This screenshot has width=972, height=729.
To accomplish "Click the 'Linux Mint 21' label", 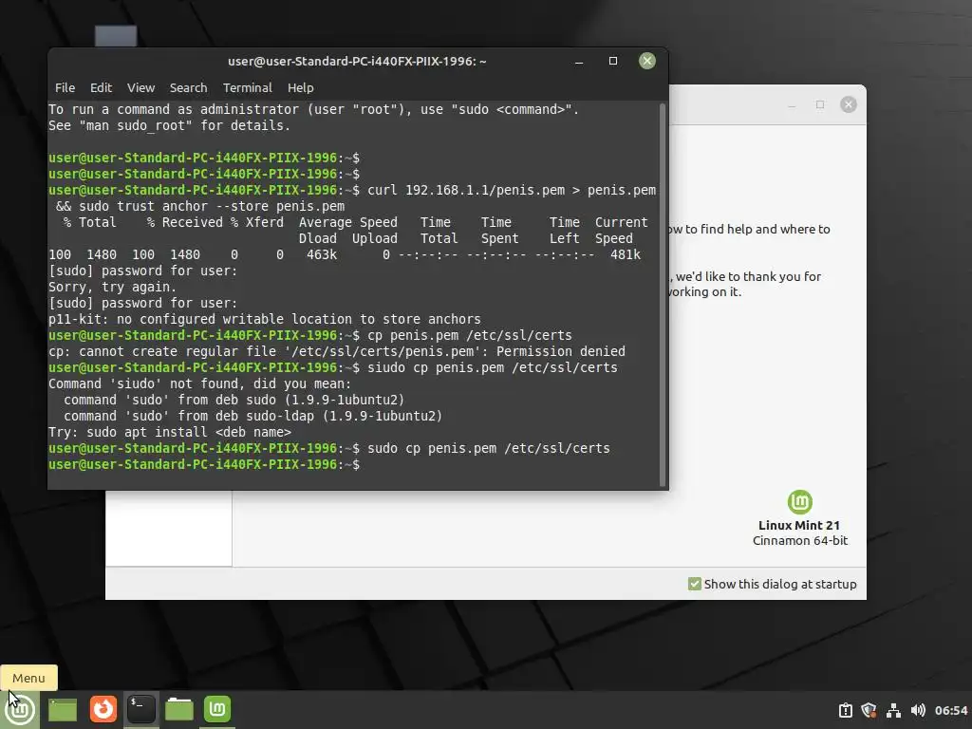I will coord(799,525).
